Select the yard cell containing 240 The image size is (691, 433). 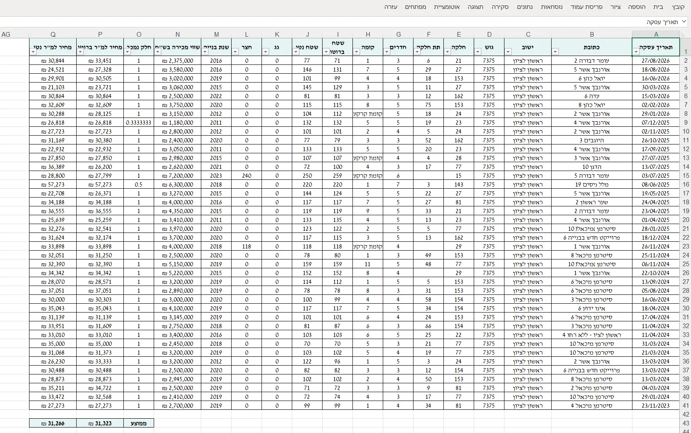tap(247, 176)
